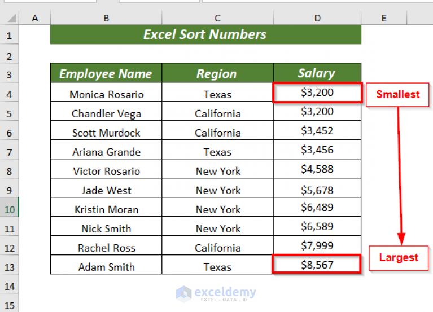
Task: Select row 4 header
Action: [x=9, y=94]
